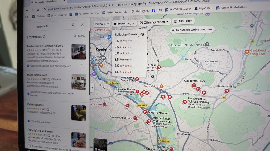Image resolution: width=270 pixels, height=151 pixels.
Task: Click MAWI Restaurant map pin
Action: point(145,112)
